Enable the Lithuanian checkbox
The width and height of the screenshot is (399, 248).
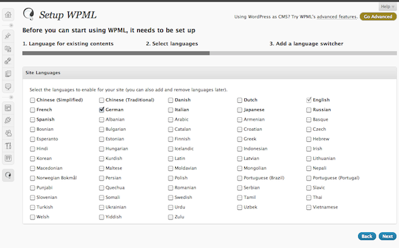pos(309,159)
